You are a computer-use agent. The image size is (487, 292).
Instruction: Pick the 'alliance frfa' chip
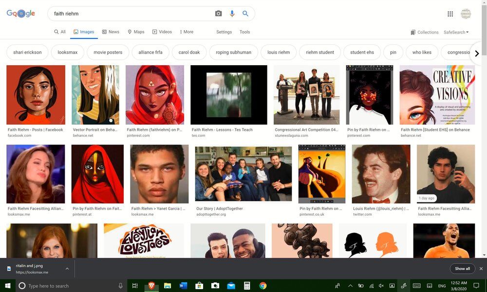(150, 53)
